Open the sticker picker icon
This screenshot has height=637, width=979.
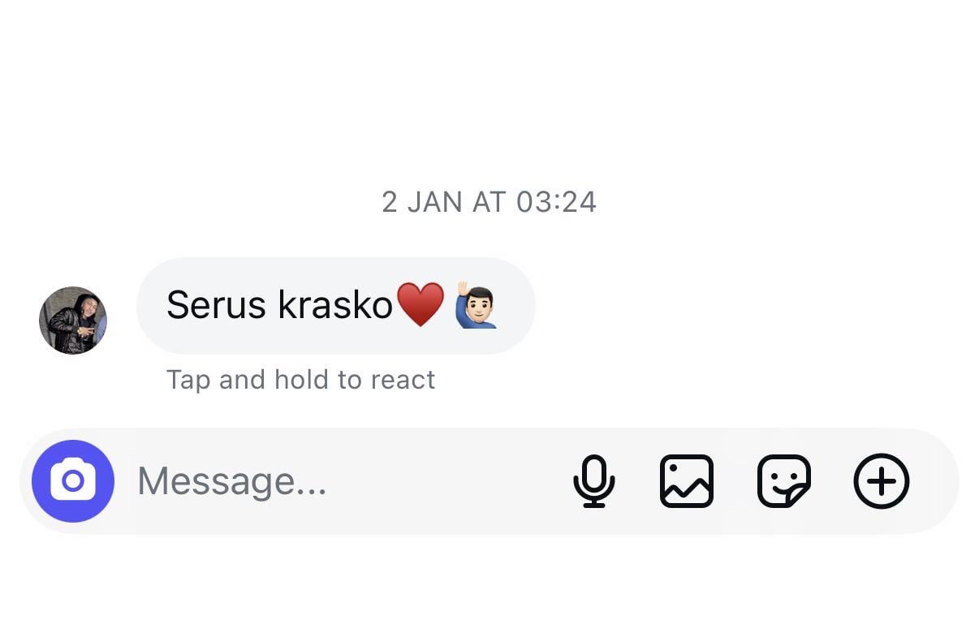point(784,481)
